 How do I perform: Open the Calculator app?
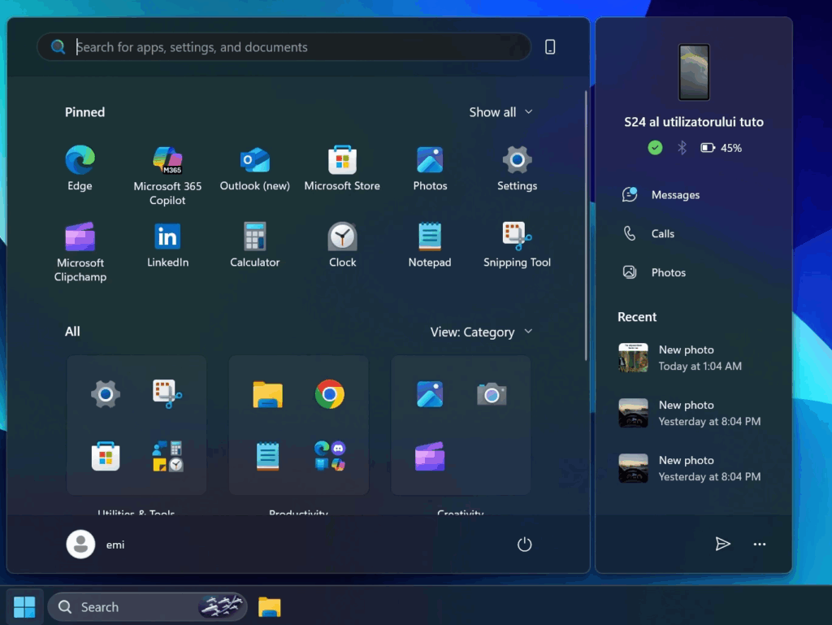coord(254,245)
